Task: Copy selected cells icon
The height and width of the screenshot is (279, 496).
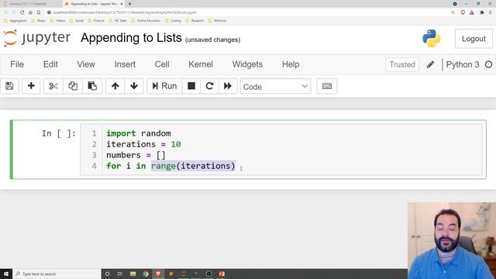Action: 73,86
